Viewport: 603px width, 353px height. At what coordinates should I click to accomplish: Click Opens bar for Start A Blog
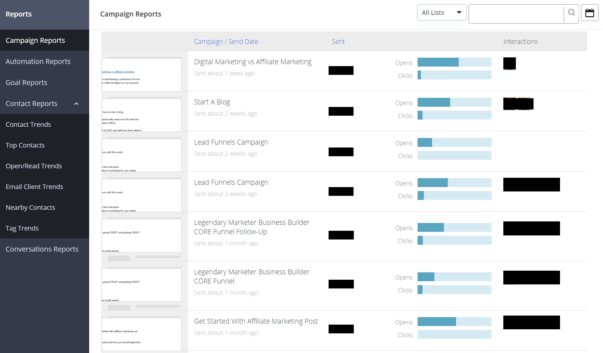click(x=454, y=102)
